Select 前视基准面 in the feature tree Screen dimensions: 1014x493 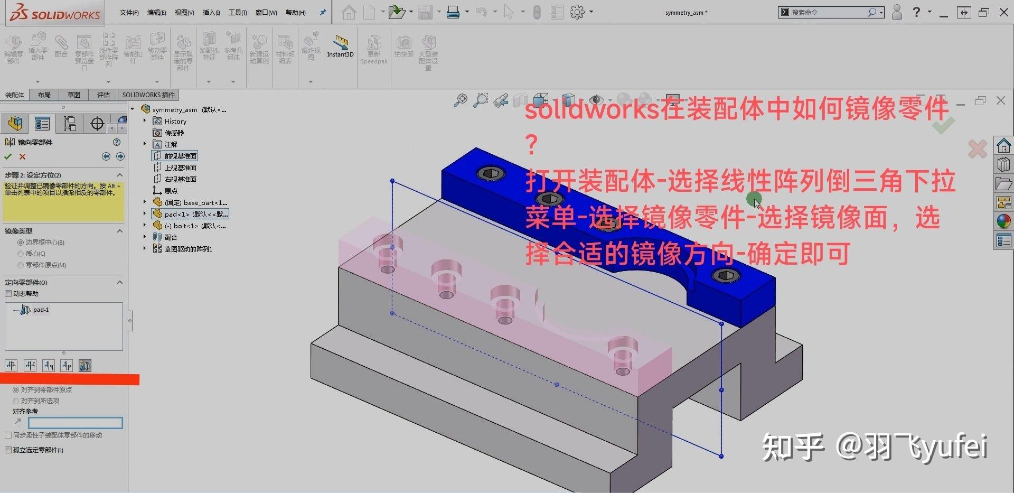click(175, 156)
